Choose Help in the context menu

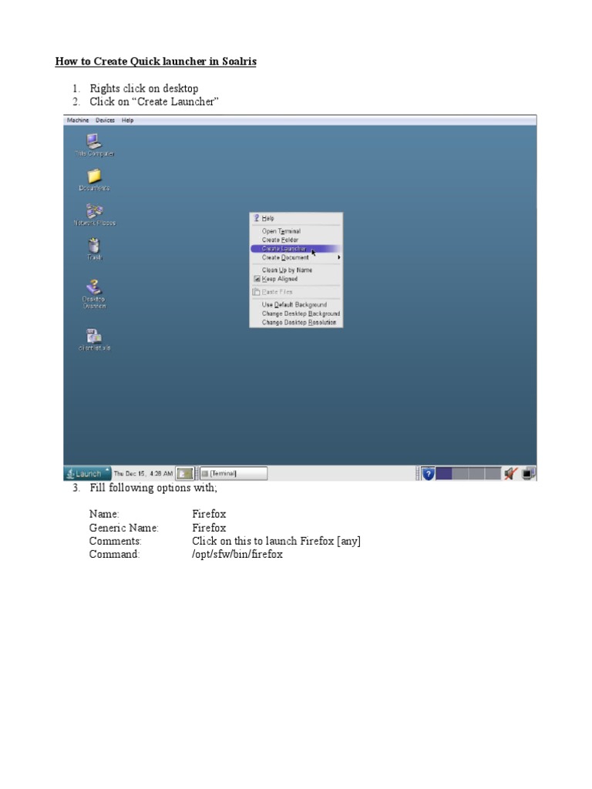[296, 218]
